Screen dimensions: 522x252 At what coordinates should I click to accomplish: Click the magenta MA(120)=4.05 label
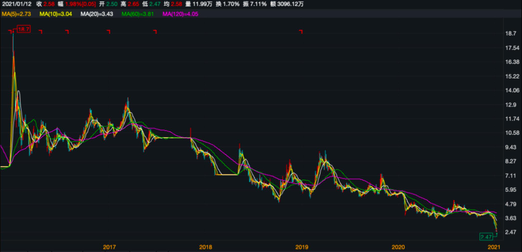(x=180, y=14)
